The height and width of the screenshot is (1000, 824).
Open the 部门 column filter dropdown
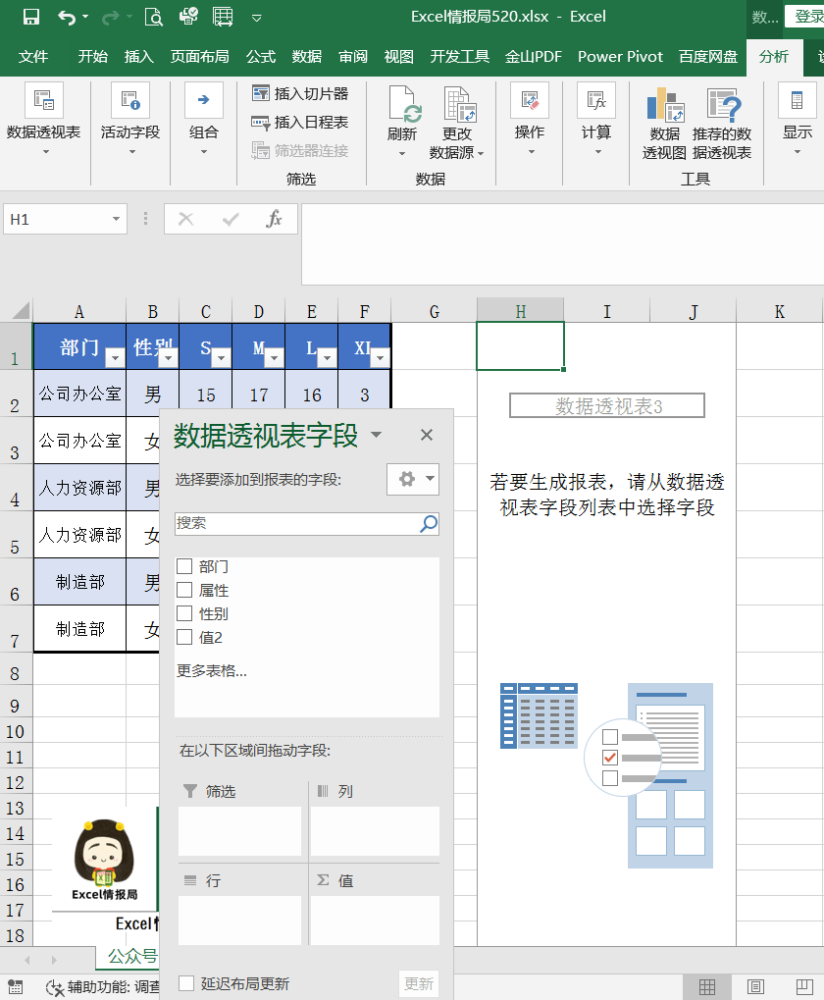(115, 358)
